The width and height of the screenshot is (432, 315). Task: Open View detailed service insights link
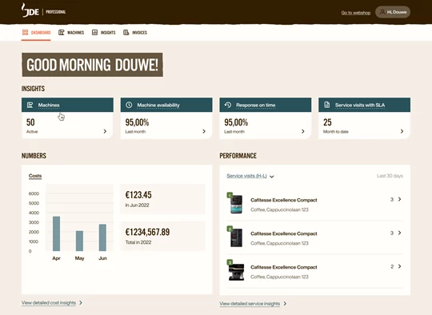pyautogui.click(x=250, y=304)
